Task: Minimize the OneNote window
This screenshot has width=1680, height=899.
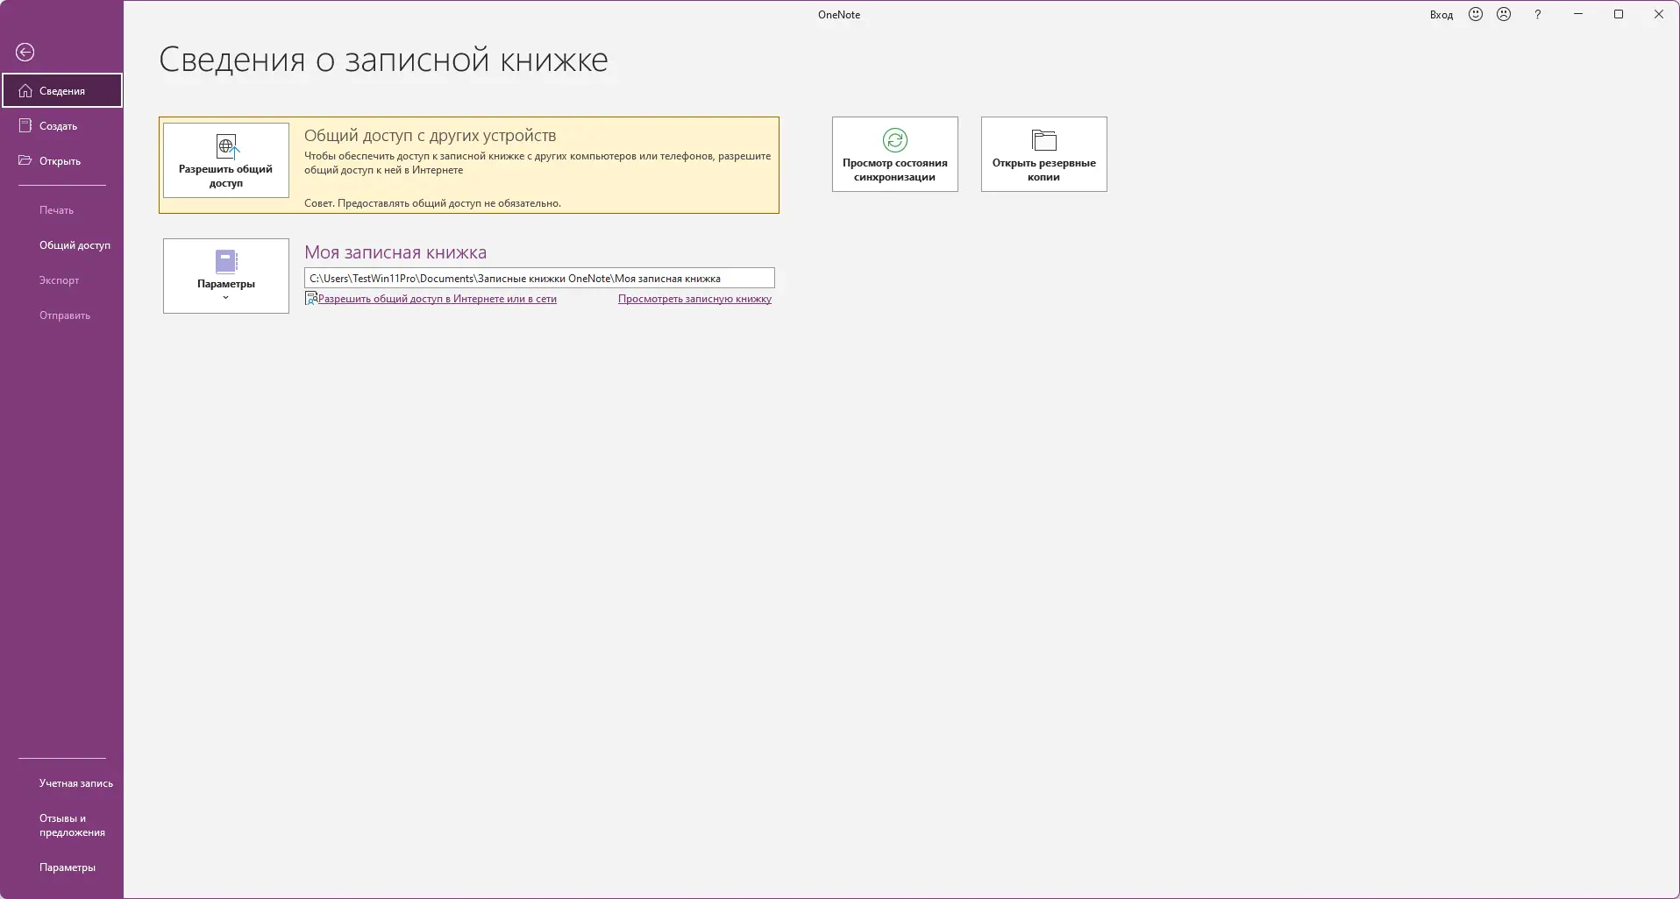Action: pos(1578,15)
